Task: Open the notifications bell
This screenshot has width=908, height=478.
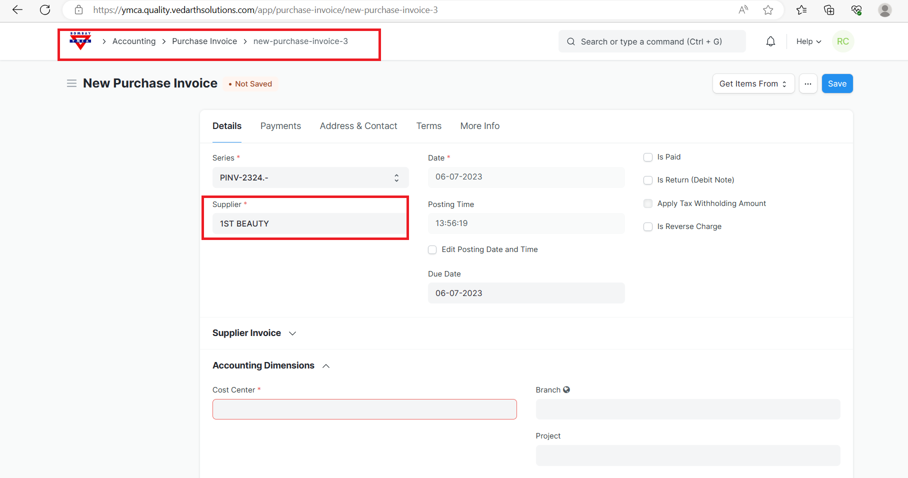Action: click(x=770, y=41)
